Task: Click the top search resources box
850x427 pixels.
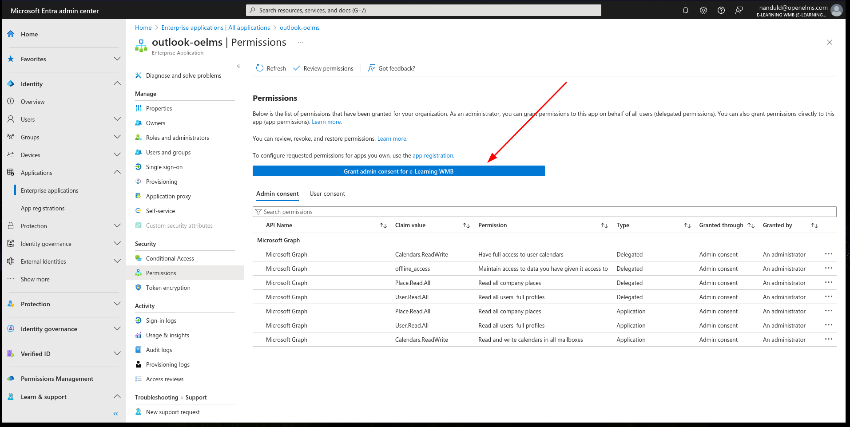Action: pyautogui.click(x=424, y=10)
